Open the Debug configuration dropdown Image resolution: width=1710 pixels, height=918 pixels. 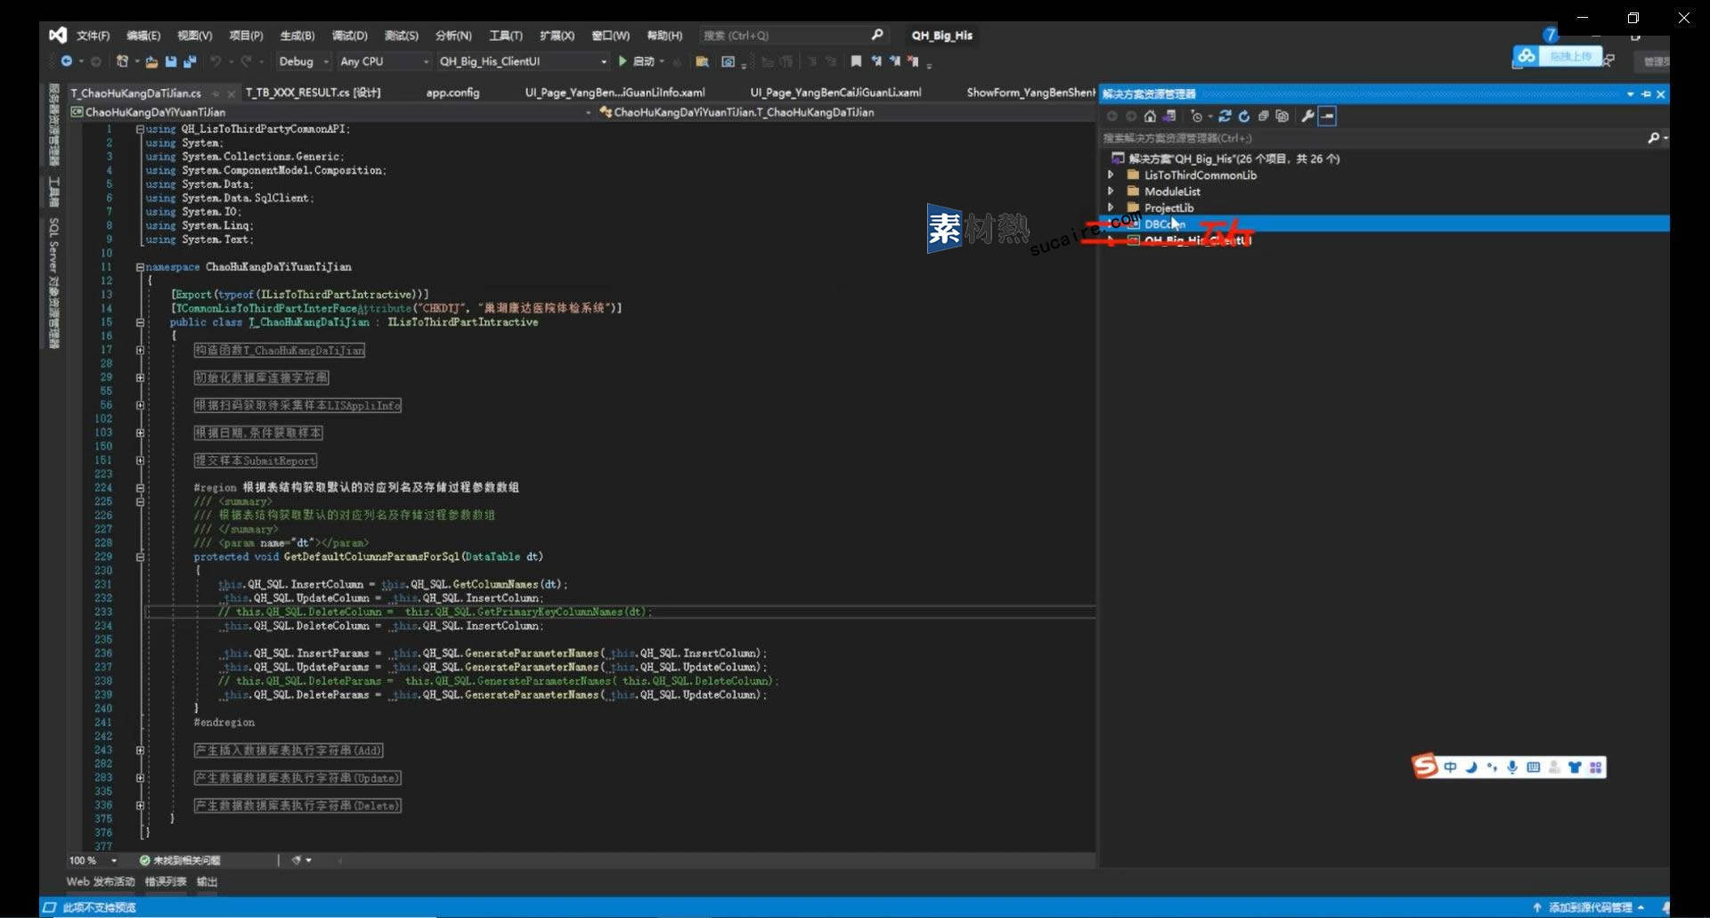click(x=303, y=61)
